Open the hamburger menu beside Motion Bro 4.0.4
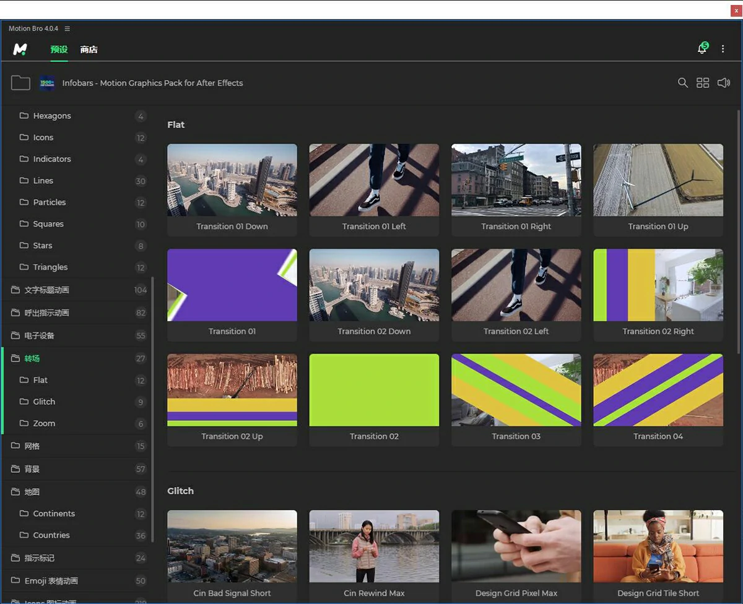 point(67,28)
